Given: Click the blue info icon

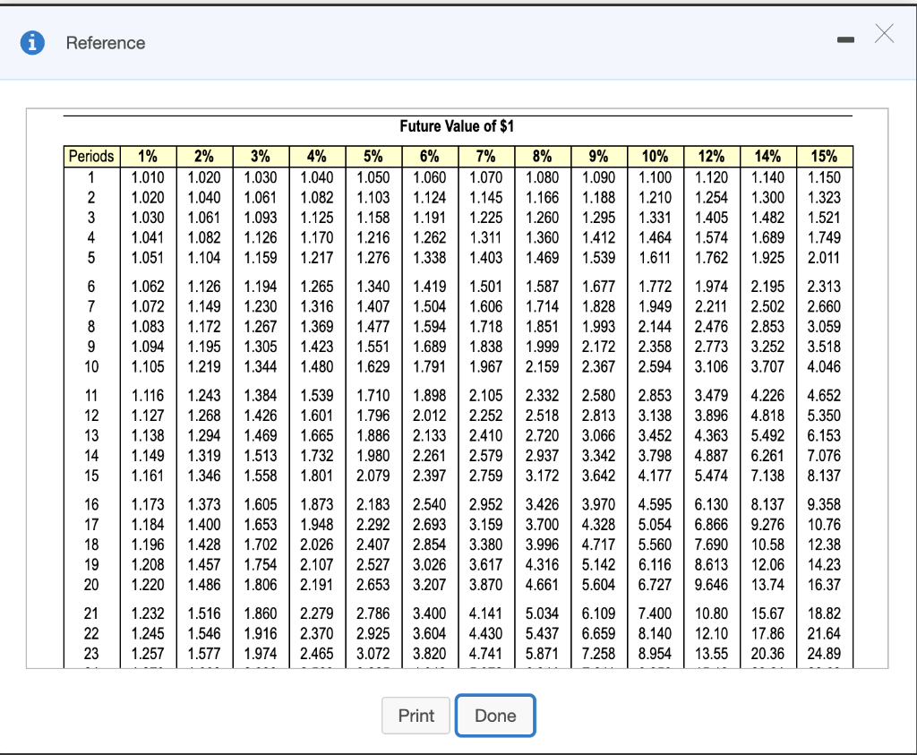Looking at the screenshot, I should tap(33, 42).
